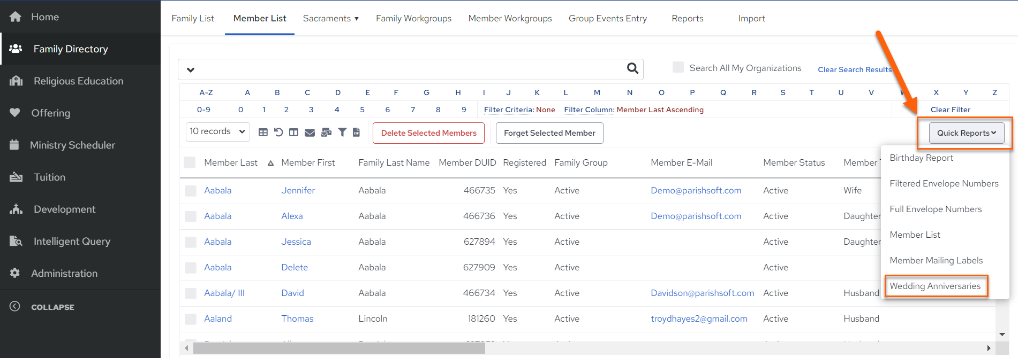Click the single envelope email icon
The image size is (1018, 358).
(310, 133)
